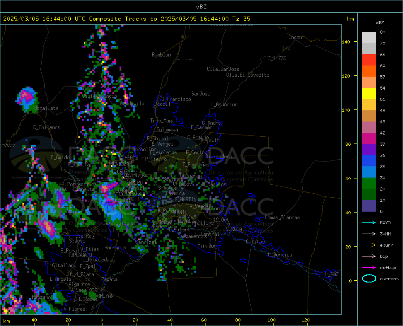Viewport: 403px width, 326px height.
Task: Click the magenta eb+bip arrow legend icon
Action: click(x=369, y=268)
